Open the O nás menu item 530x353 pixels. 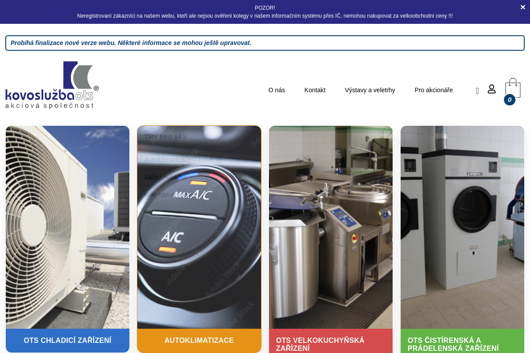276,90
